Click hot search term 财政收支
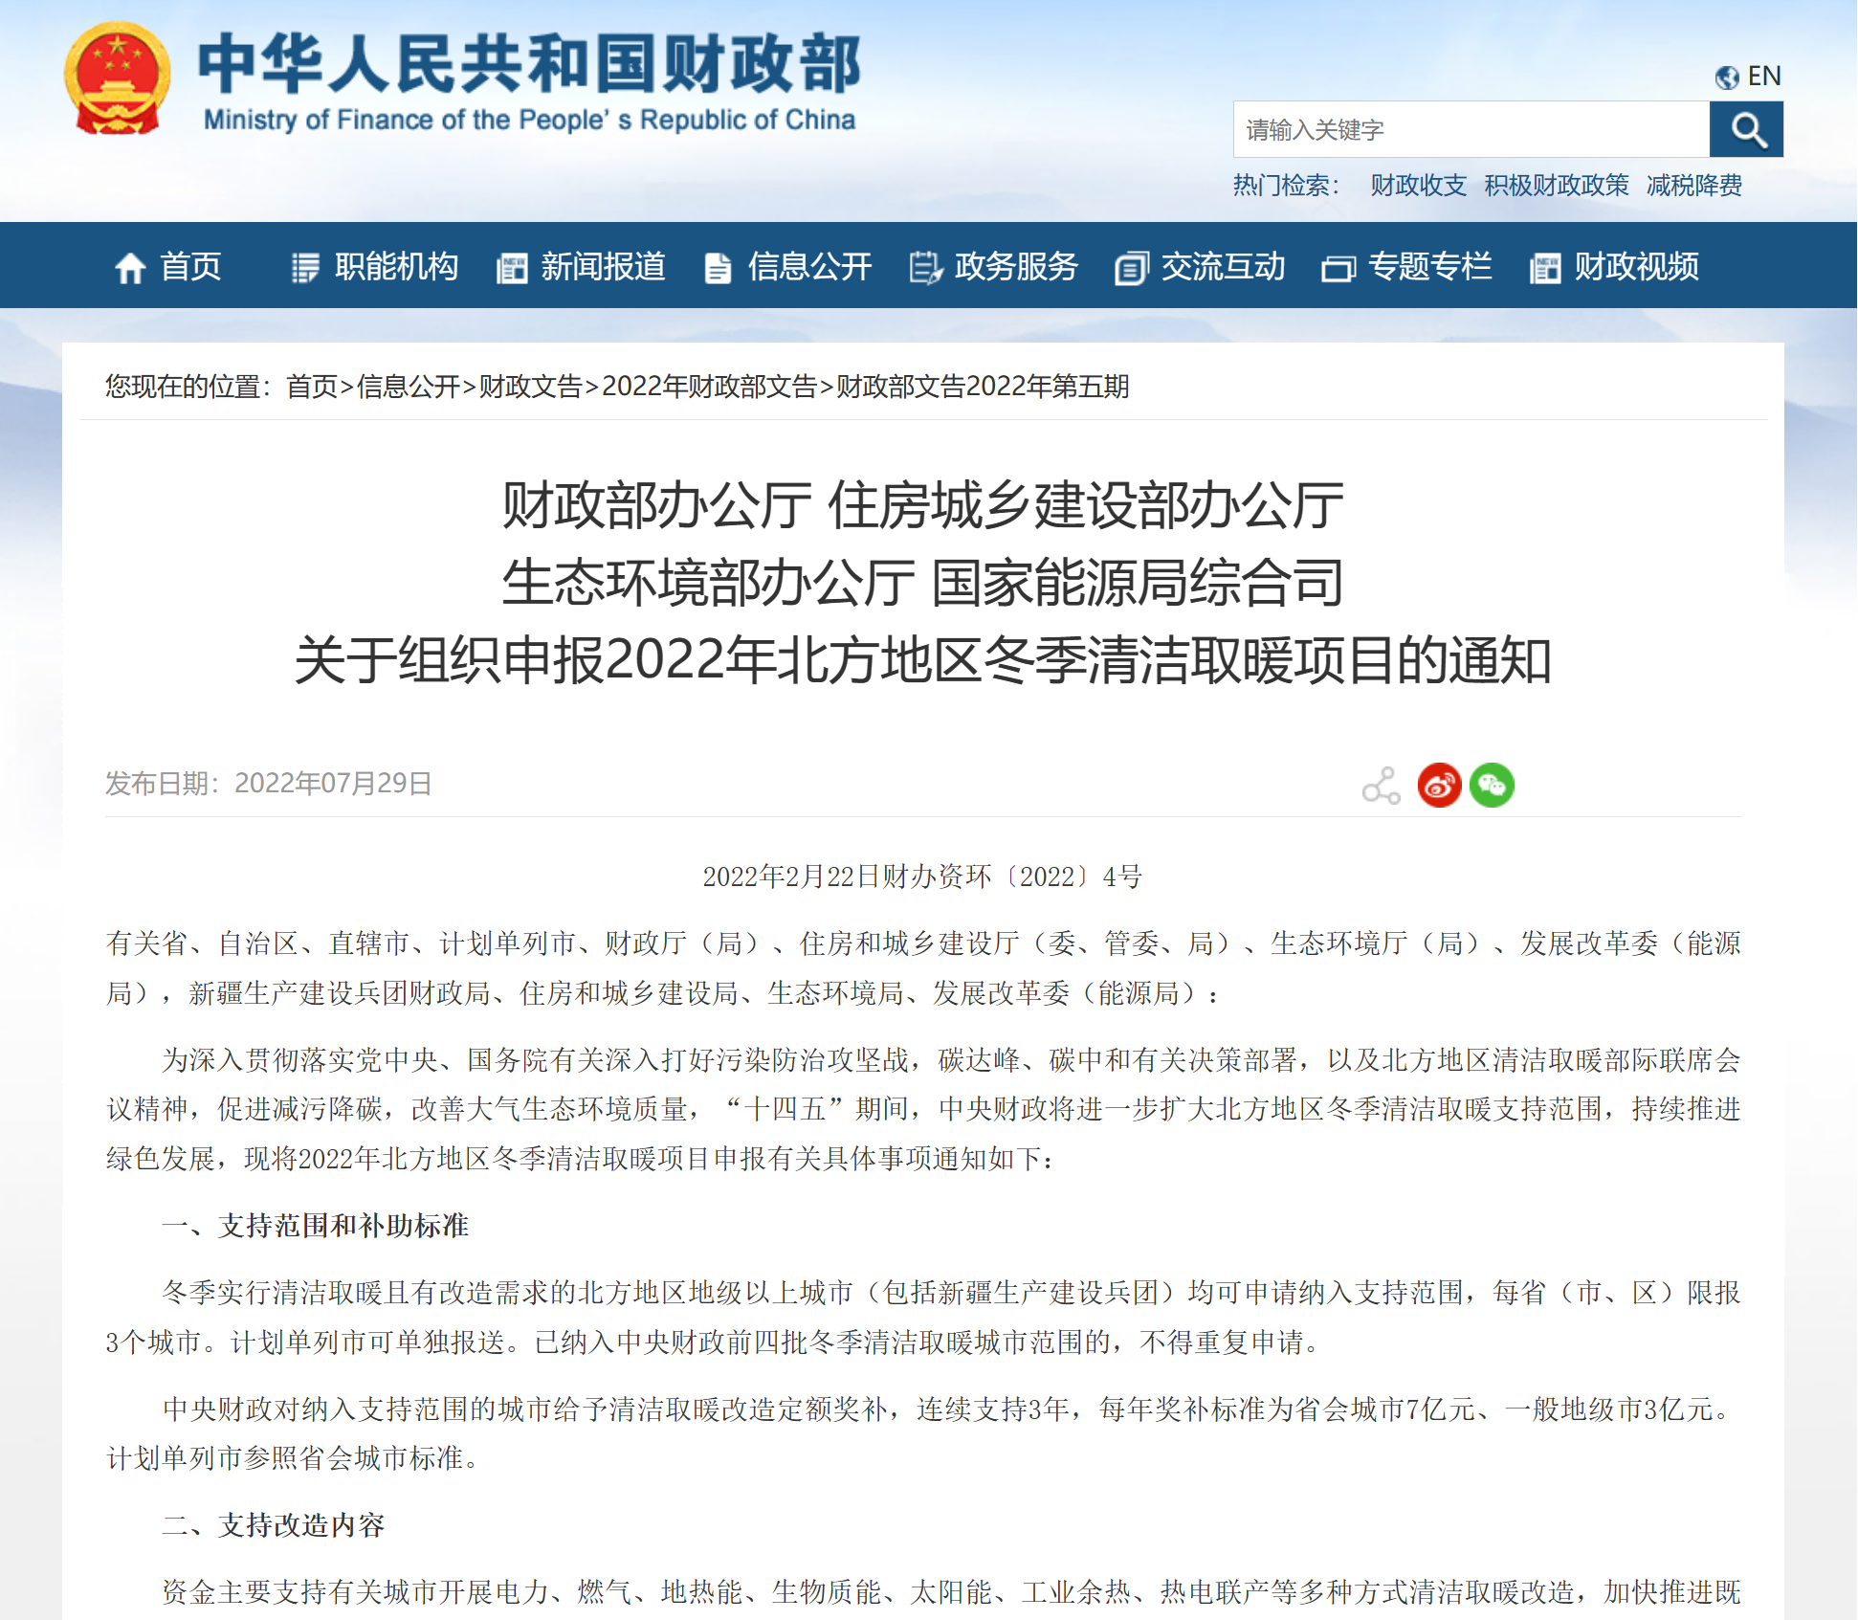This screenshot has height=1620, width=1858. [x=1418, y=186]
